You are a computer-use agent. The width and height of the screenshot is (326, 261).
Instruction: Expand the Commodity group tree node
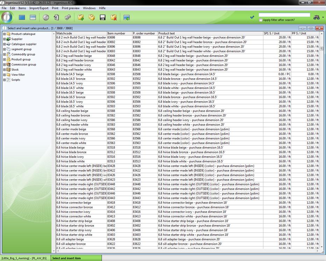4,54
